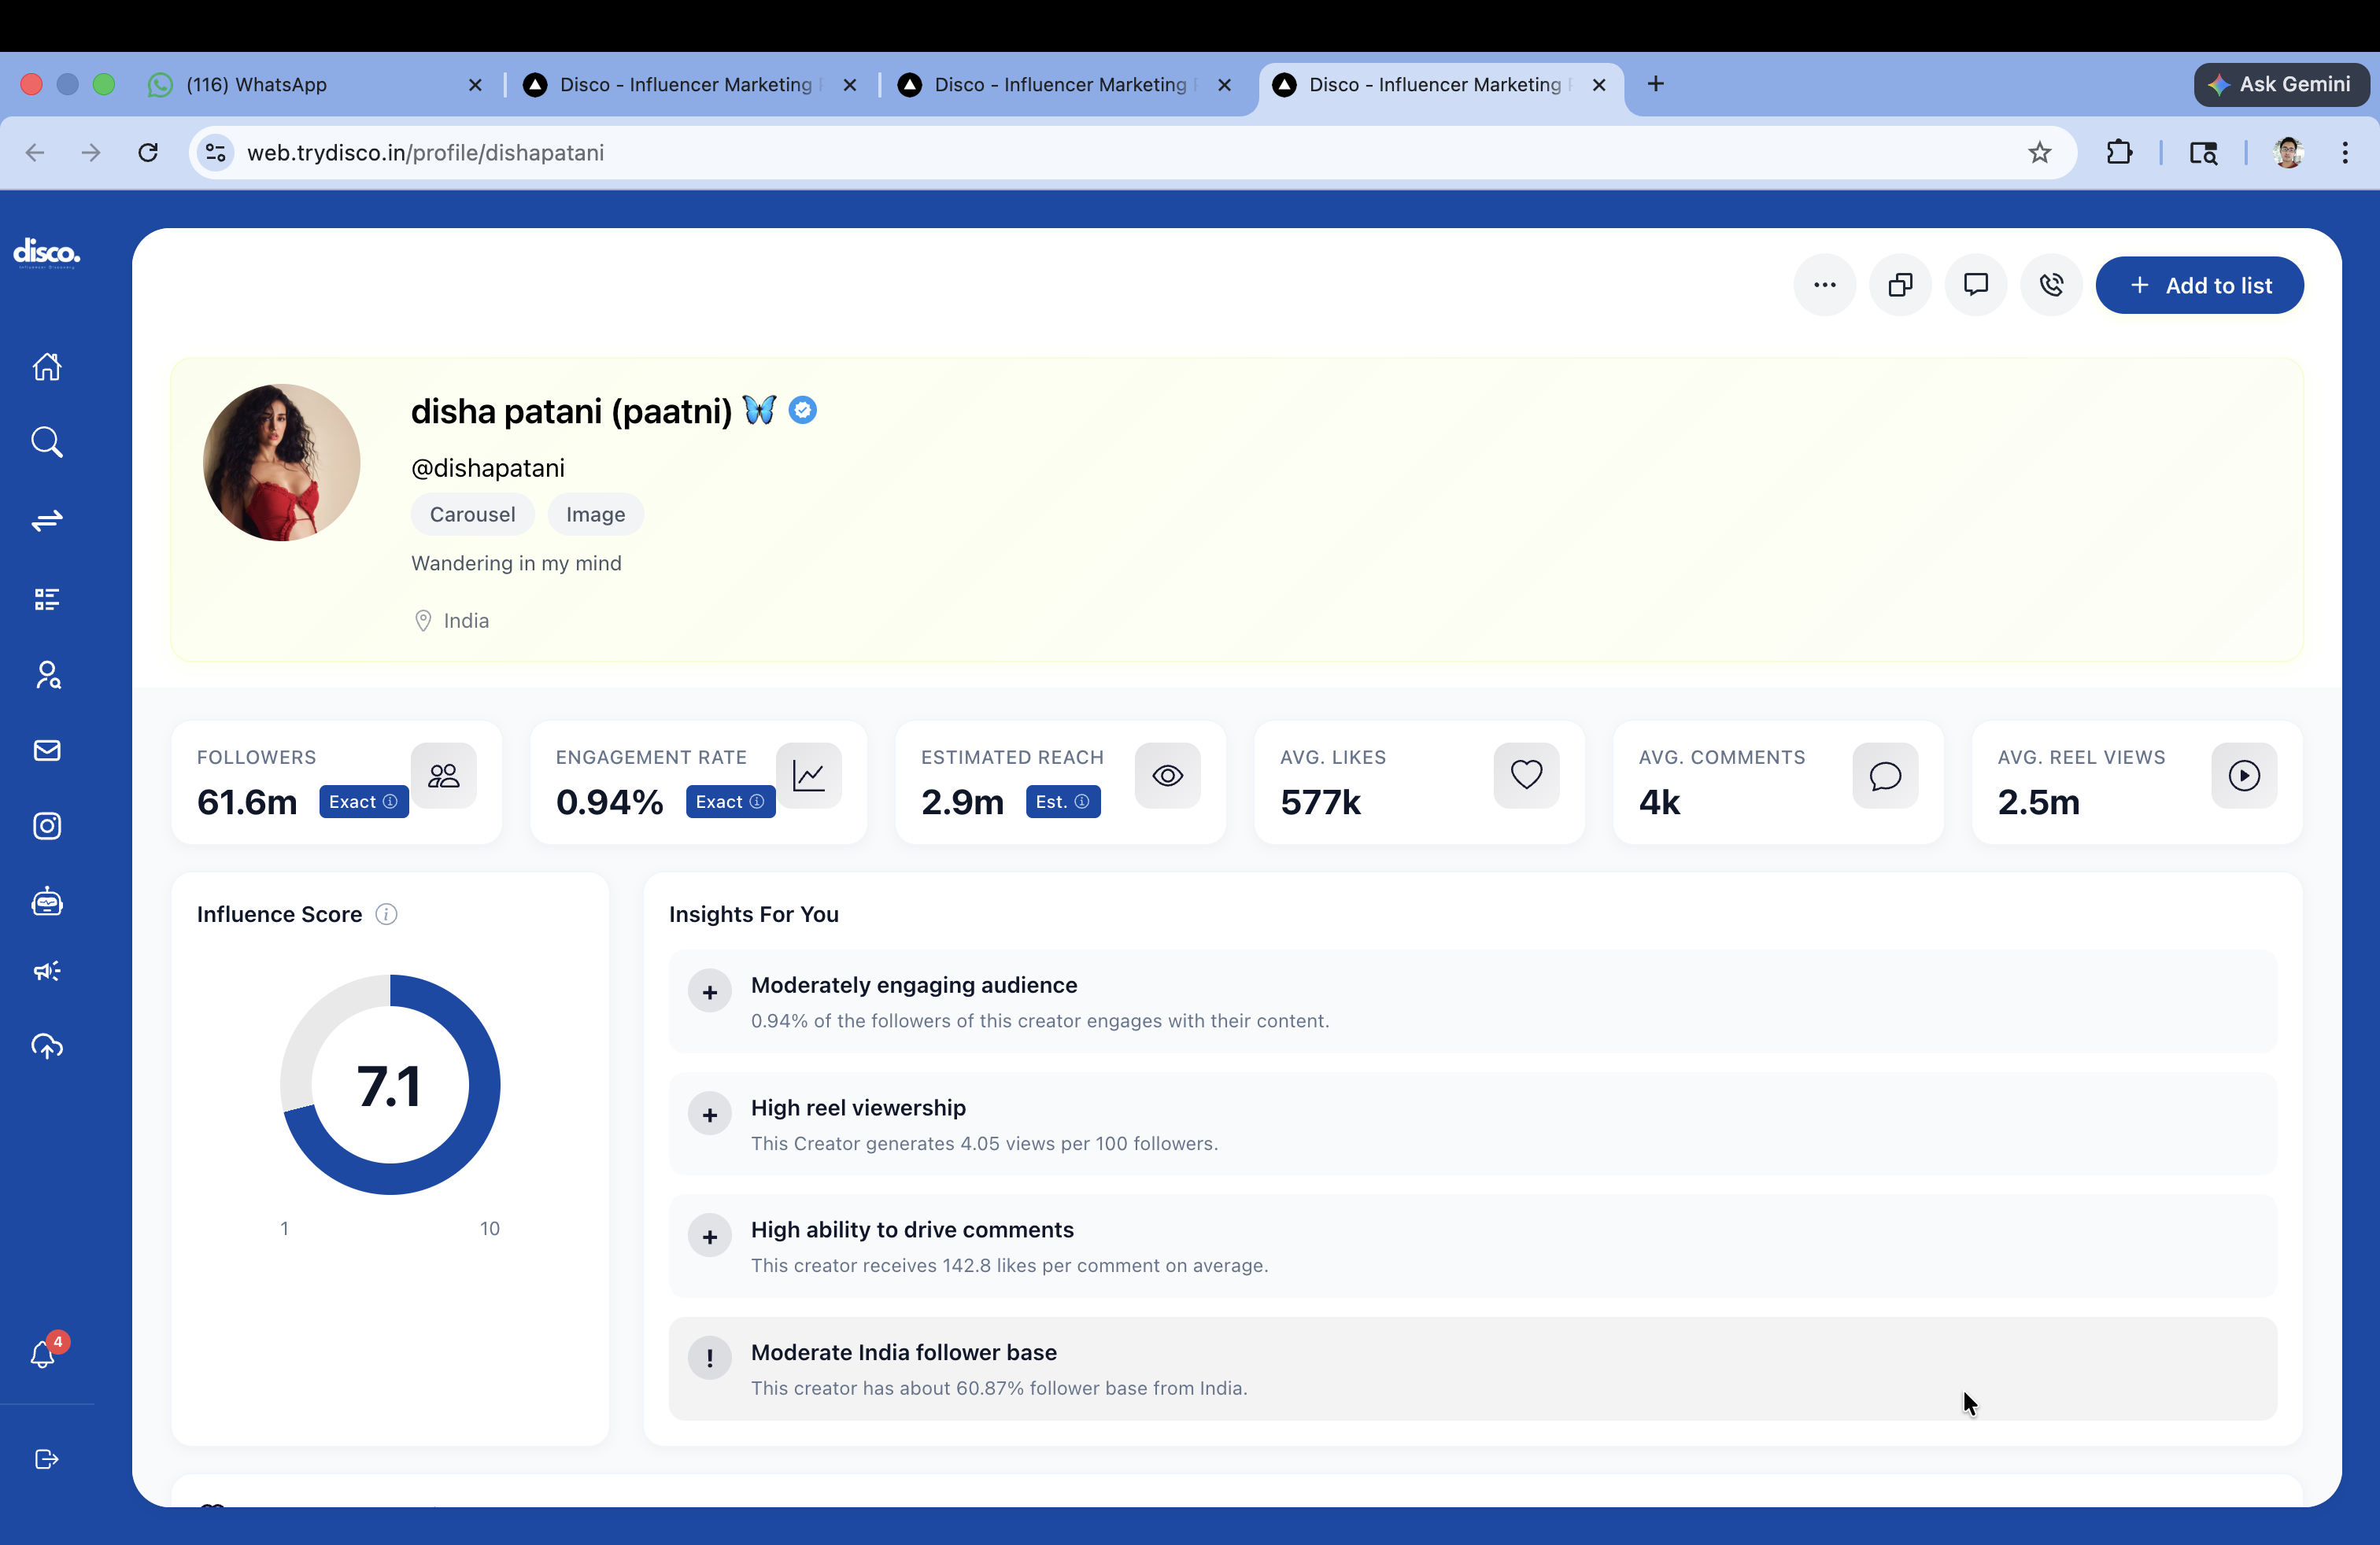Image resolution: width=2380 pixels, height=1545 pixels.
Task: Click the browser address bar URL
Action: (425, 153)
